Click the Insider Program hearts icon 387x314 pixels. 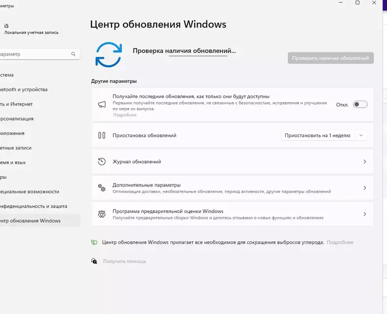pos(102,214)
